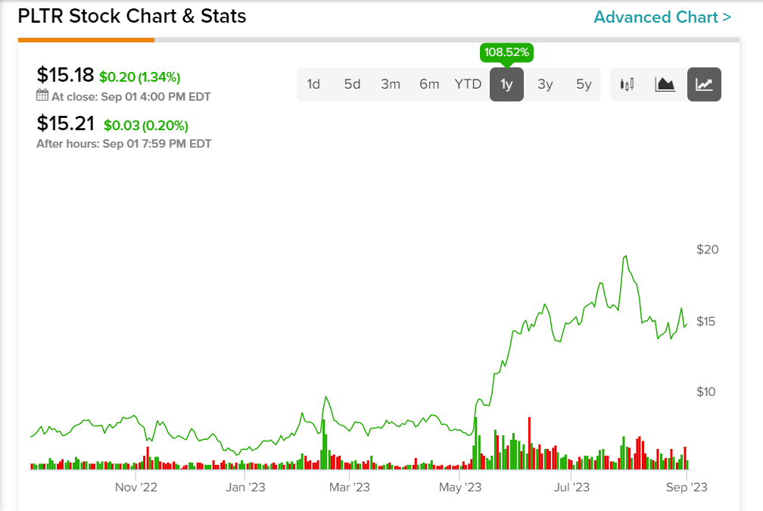Show the 5y time range
The width and height of the screenshot is (763, 511).
584,85
